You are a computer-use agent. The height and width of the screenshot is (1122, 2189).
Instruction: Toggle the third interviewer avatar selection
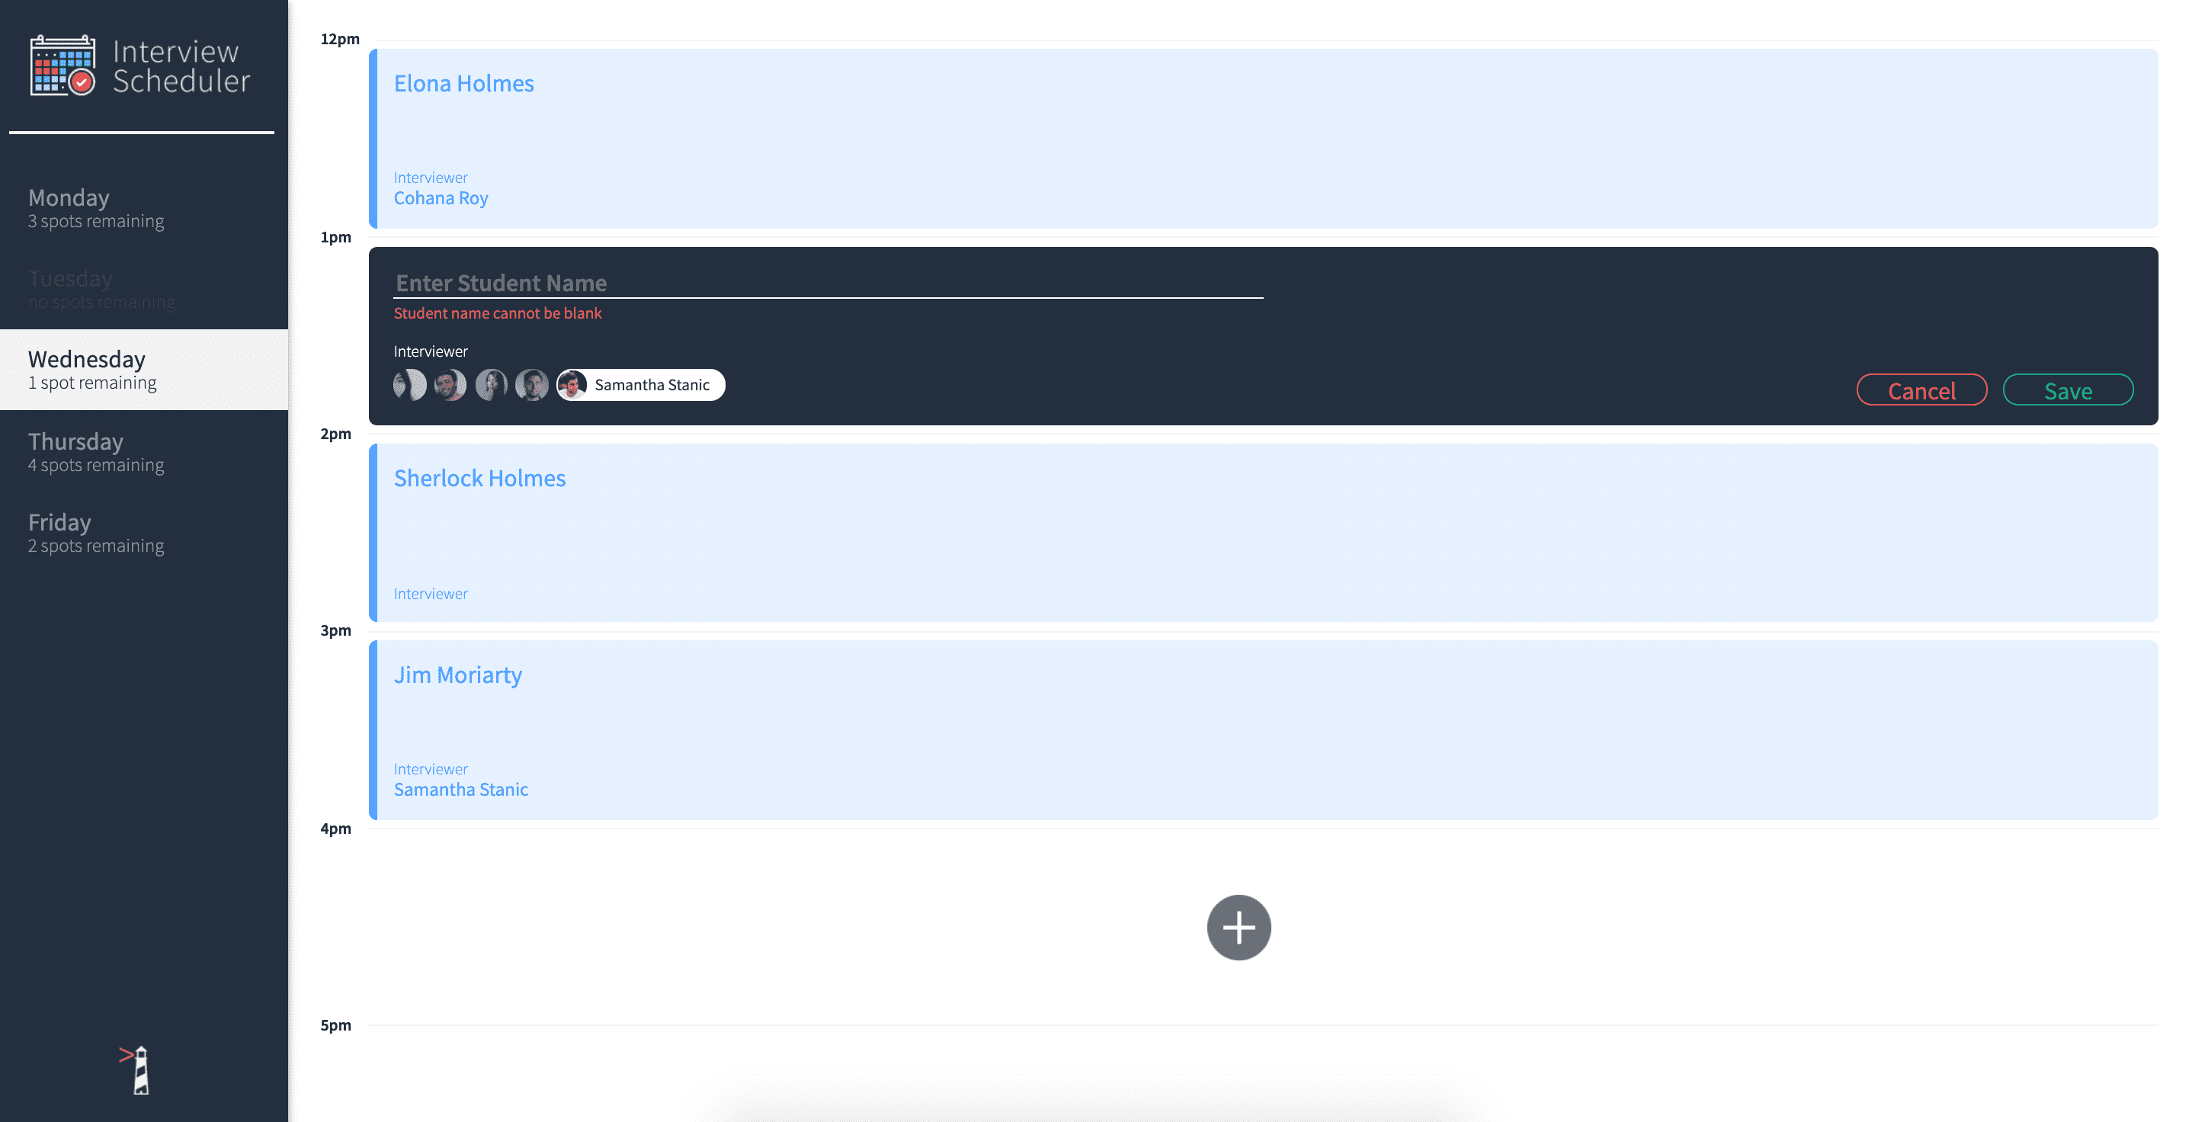[491, 383]
